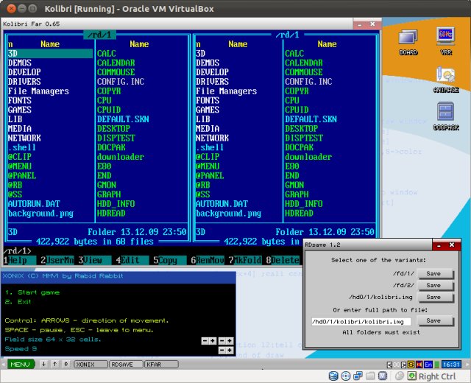The height and width of the screenshot is (383, 471).
Task: Click the 8 Delete function key
Action: click(x=284, y=260)
